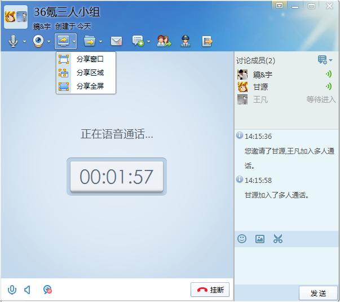The image size is (340, 302).
Task: Expand dropdown next to add-chat icon in members panel
Action: click(x=330, y=60)
